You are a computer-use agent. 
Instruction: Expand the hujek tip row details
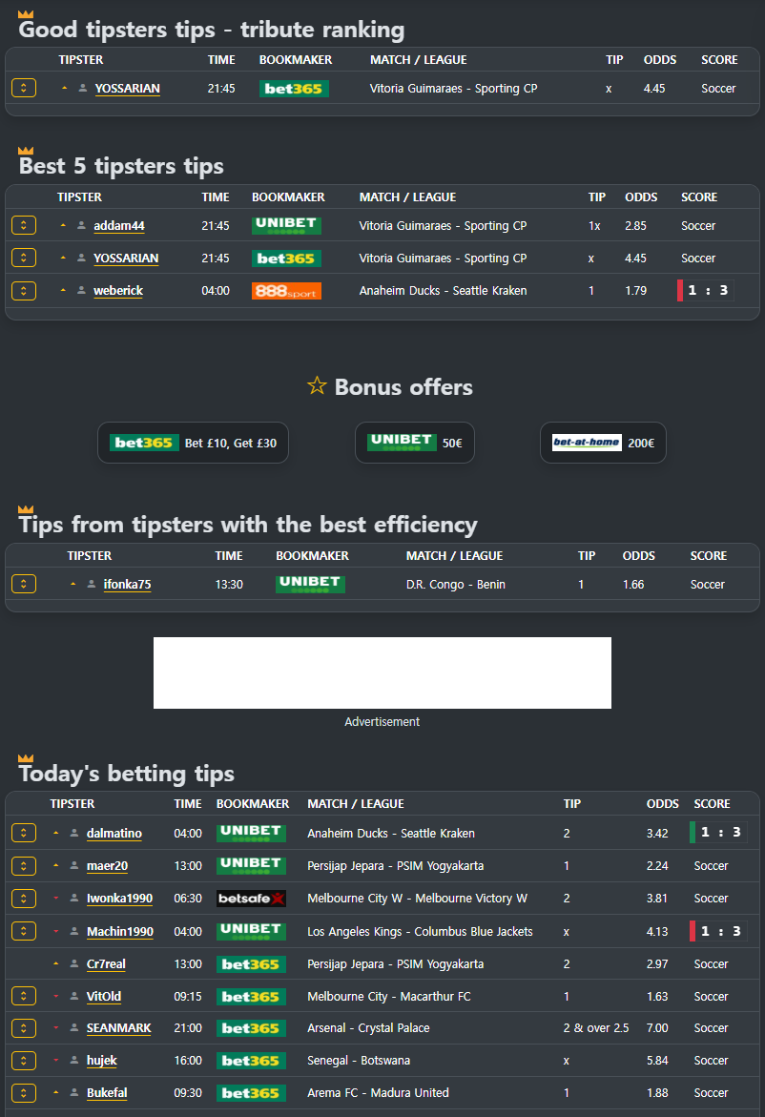(24, 1060)
